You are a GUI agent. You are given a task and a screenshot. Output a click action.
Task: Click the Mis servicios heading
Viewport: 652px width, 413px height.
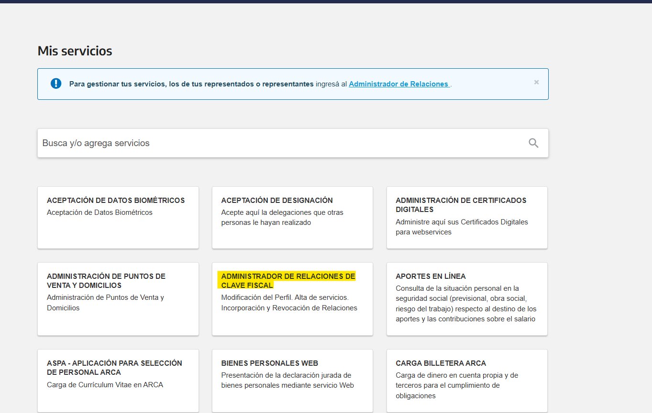click(75, 51)
